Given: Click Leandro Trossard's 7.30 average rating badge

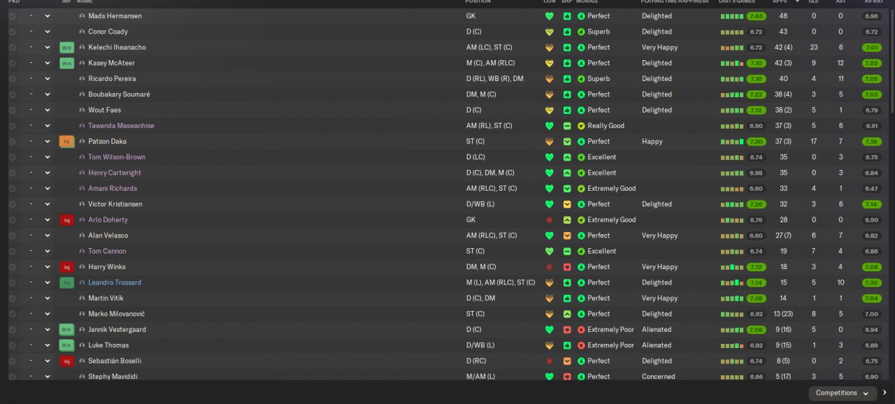Looking at the screenshot, I should pyautogui.click(x=871, y=282).
